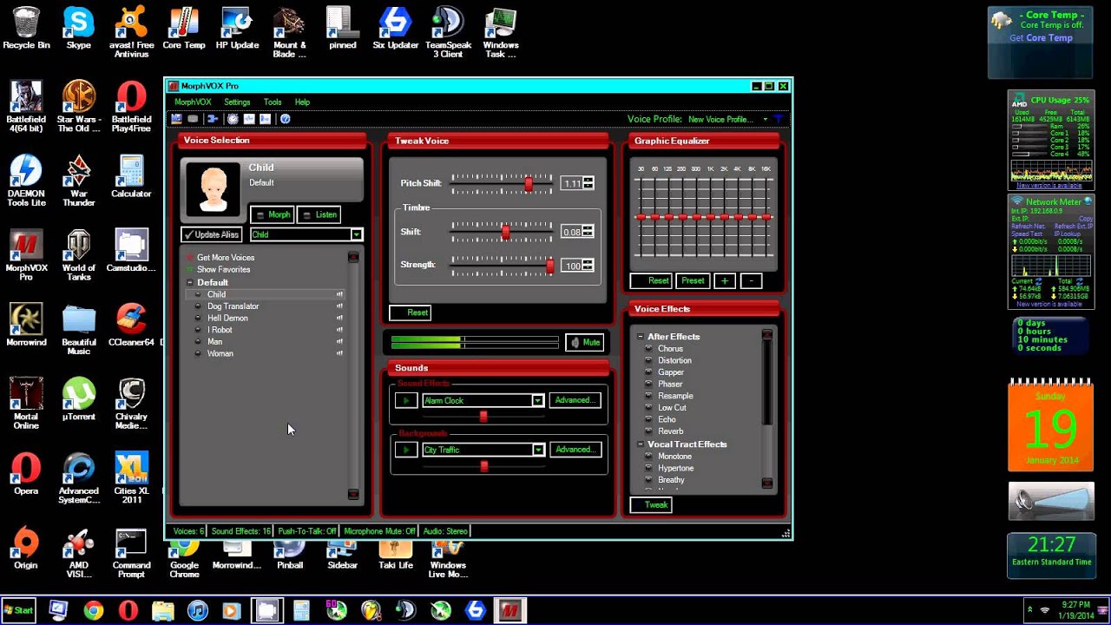The height and width of the screenshot is (625, 1111).
Task: Click Advanced next to Alarm Clock
Action: (575, 400)
